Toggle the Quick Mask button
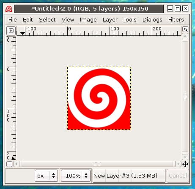The width and height of the screenshot is (195, 189). click(9, 164)
